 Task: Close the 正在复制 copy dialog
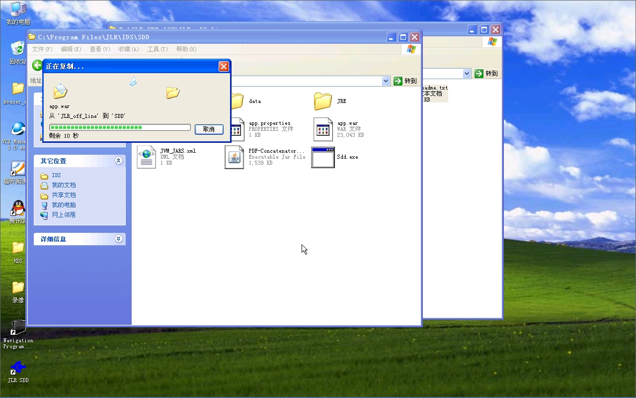224,66
